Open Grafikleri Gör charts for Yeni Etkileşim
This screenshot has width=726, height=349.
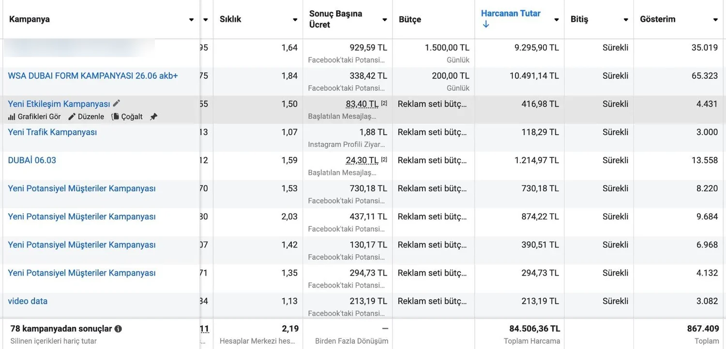(x=34, y=116)
